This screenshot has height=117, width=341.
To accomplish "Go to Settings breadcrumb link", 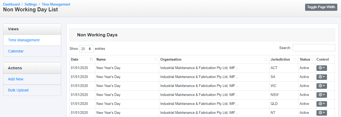I will (31, 4).
